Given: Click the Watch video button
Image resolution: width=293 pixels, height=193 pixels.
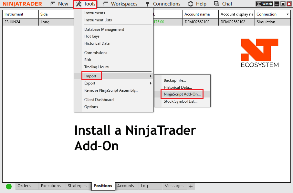Looking at the screenshot, I should (x=264, y=4).
